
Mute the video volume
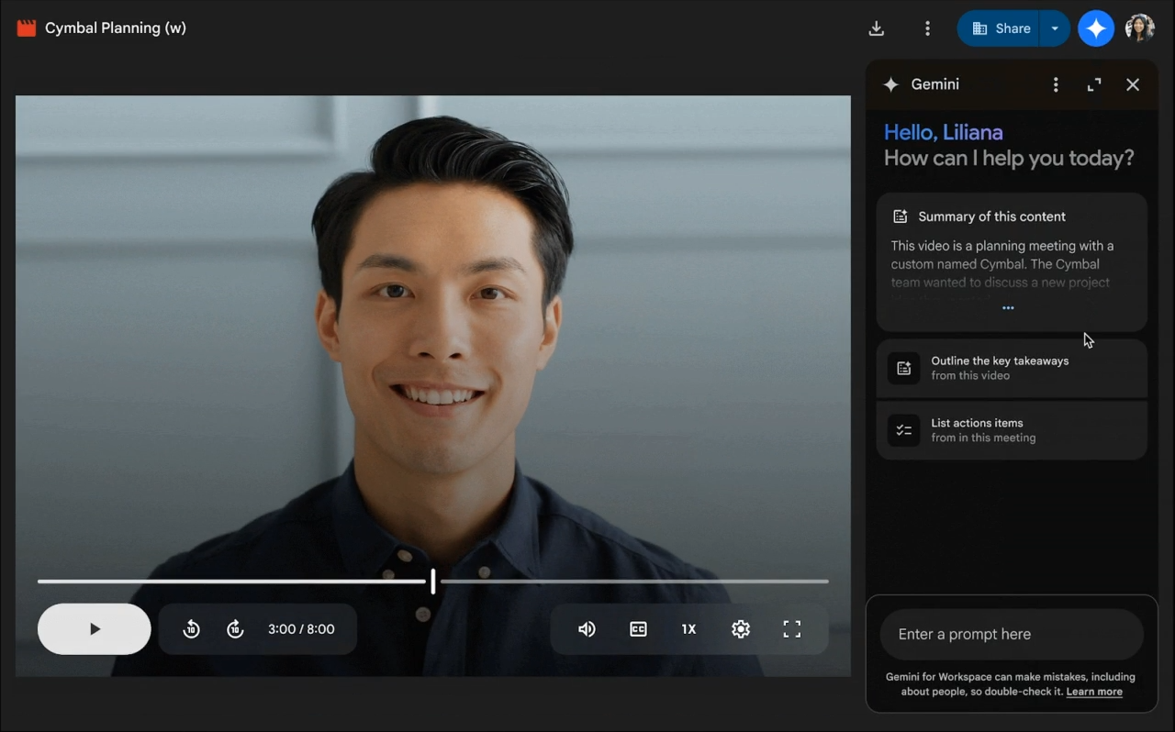coord(587,629)
